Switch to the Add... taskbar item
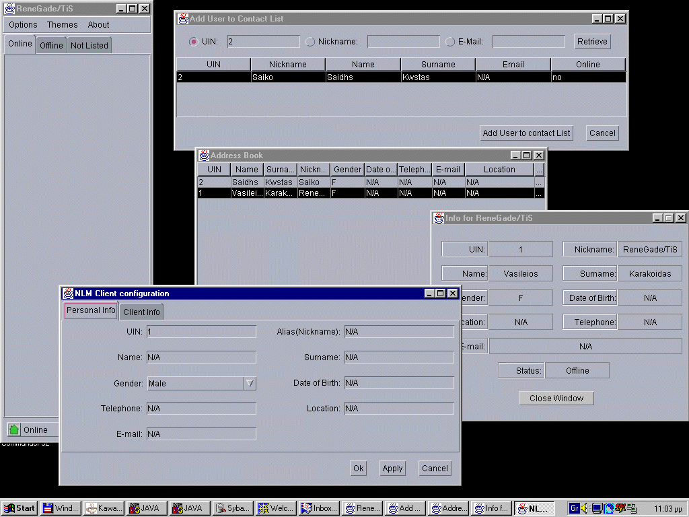The image size is (689, 517). [404, 508]
